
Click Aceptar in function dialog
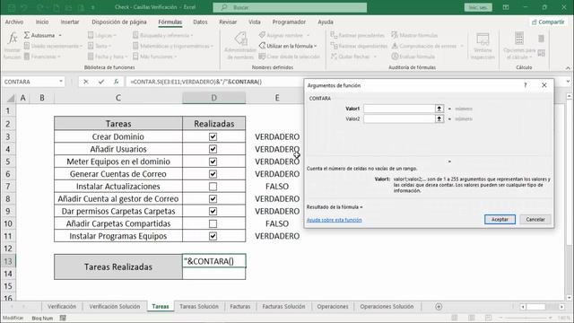tap(500, 219)
